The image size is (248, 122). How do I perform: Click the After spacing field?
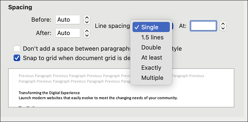pyautogui.click(x=68, y=33)
